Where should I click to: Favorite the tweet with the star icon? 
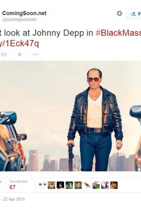click(20, 54)
